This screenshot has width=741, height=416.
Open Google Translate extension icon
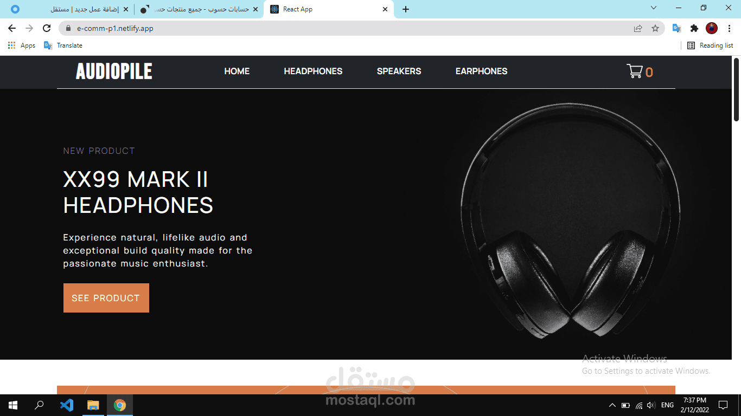676,28
